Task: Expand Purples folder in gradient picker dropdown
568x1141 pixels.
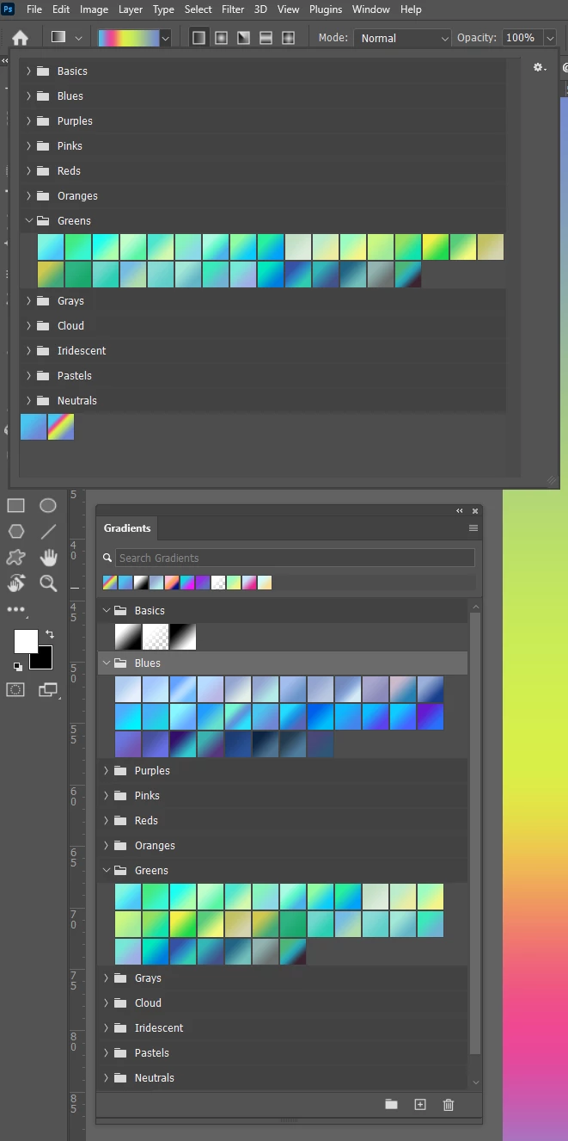Action: point(28,120)
